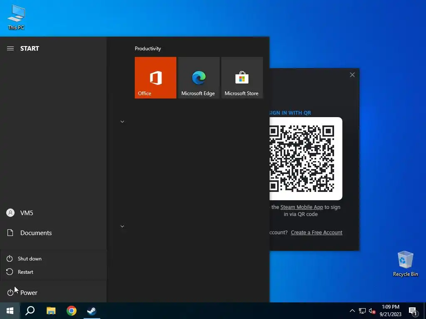Screen dimensions: 426x319
Task: Open File Explorer from taskbar
Action: 51,311
